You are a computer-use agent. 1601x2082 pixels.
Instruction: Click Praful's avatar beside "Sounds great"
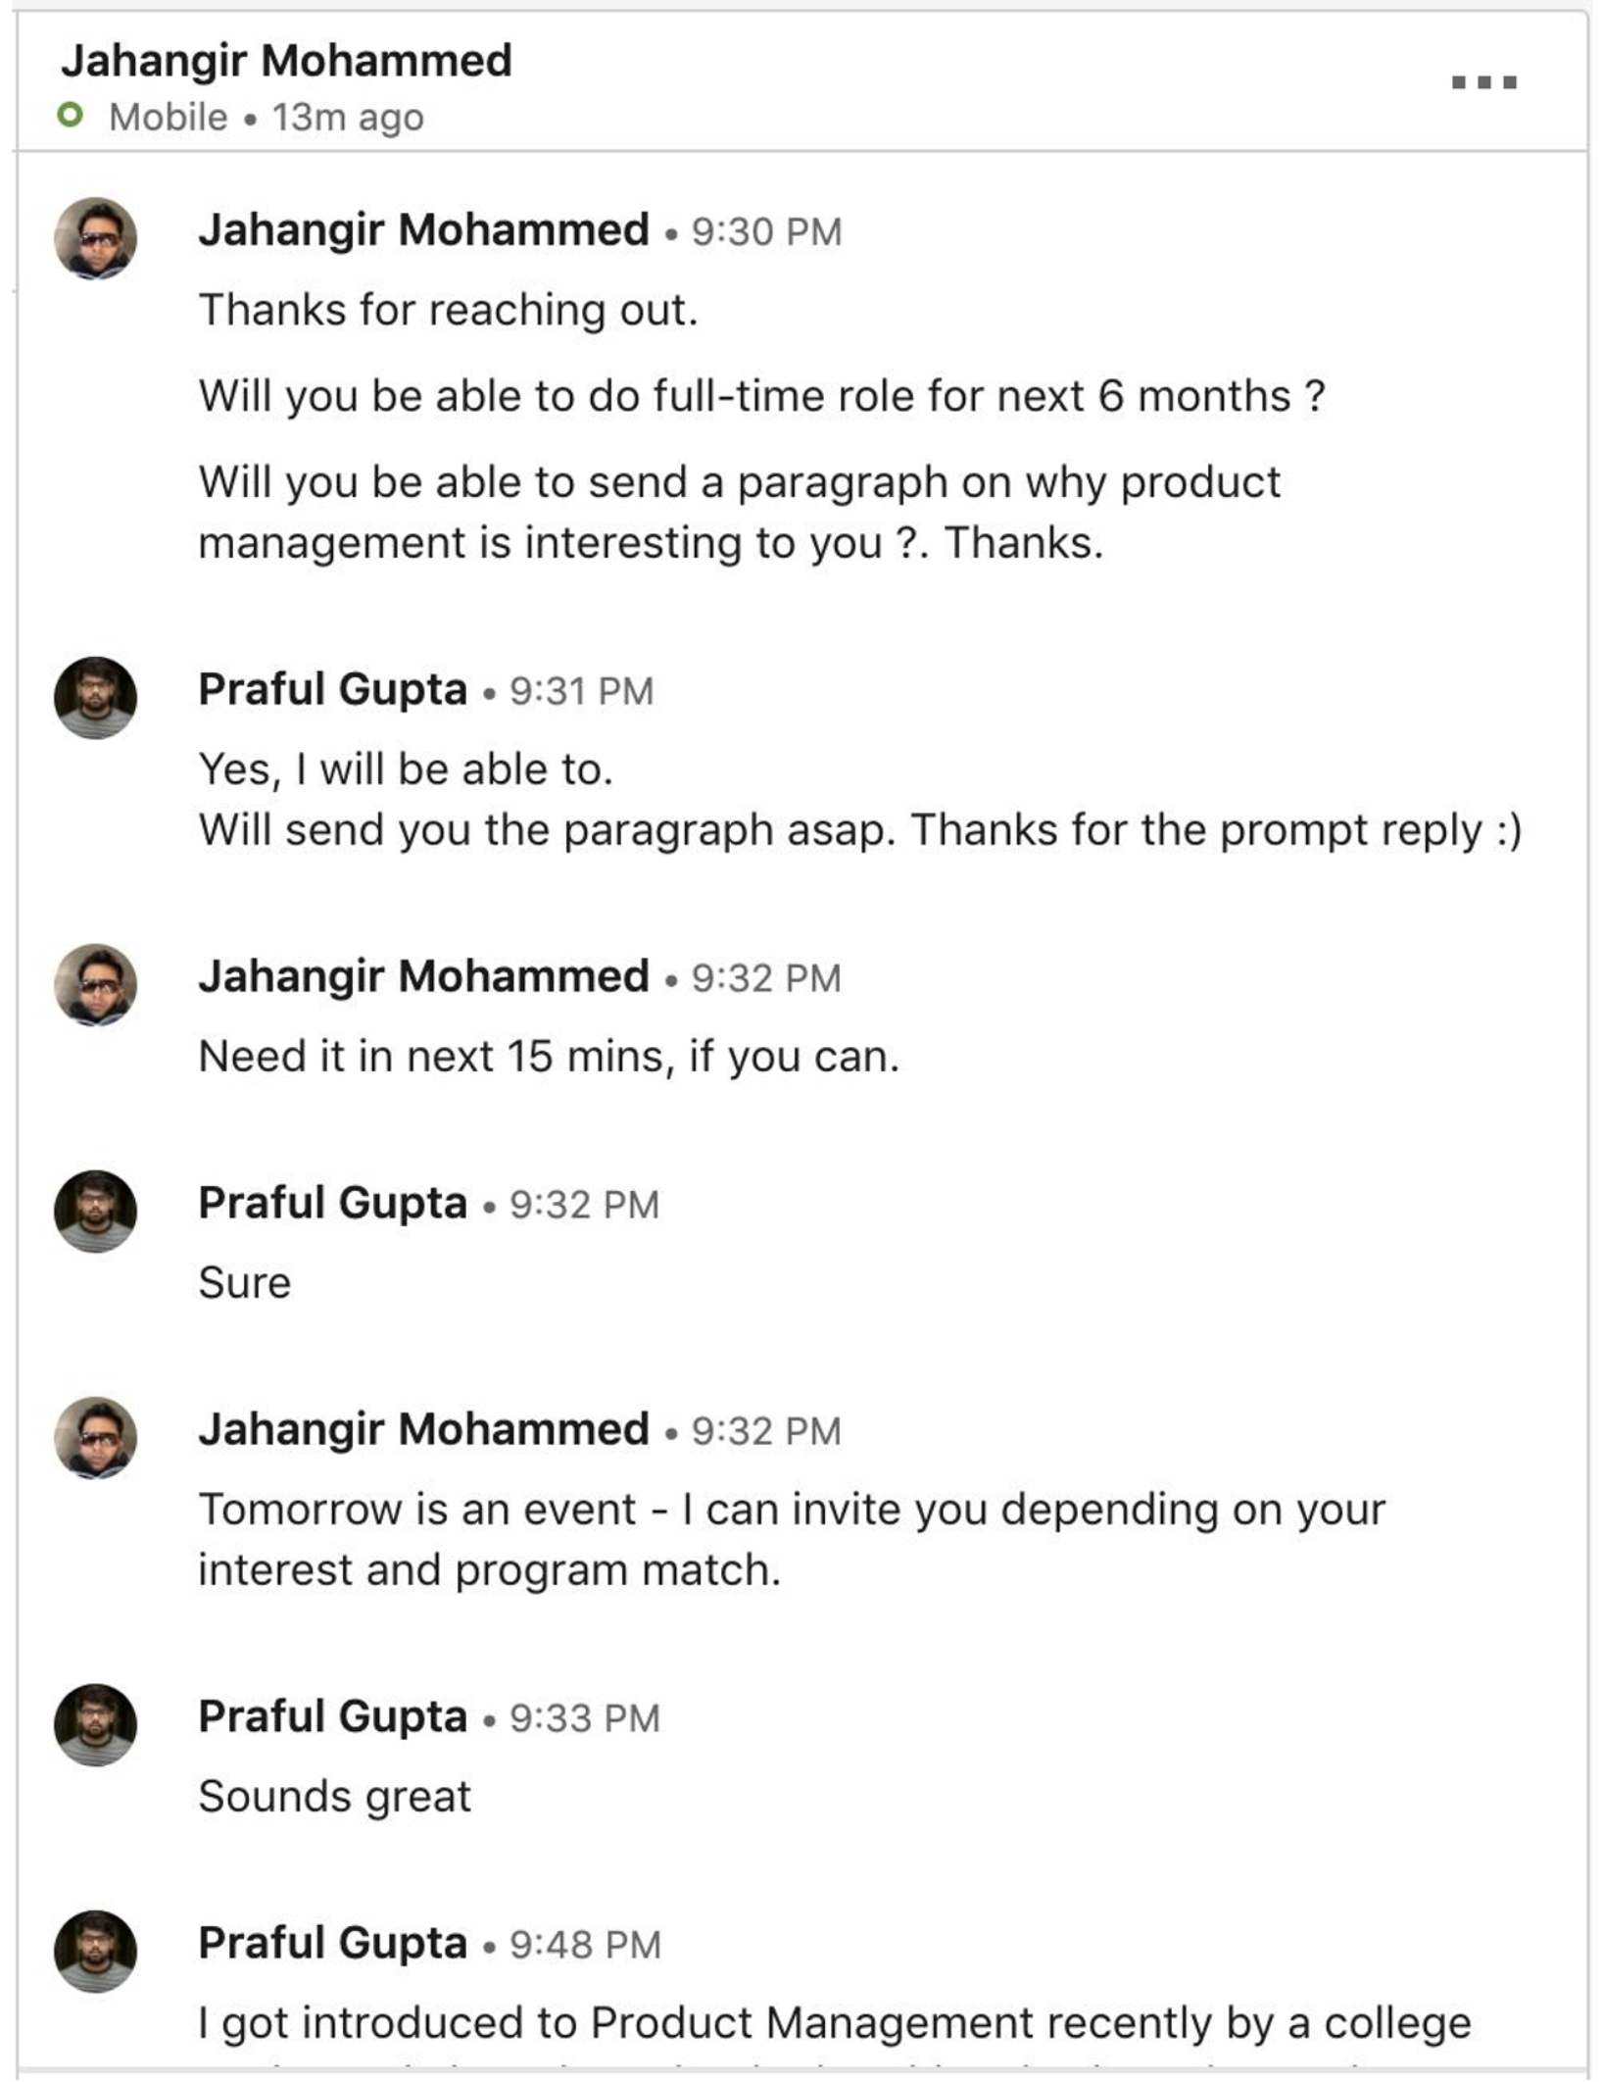(95, 1724)
